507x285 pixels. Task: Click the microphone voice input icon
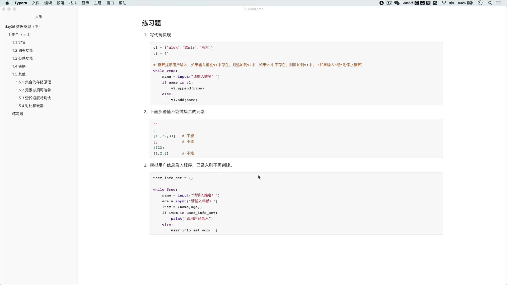422,3
